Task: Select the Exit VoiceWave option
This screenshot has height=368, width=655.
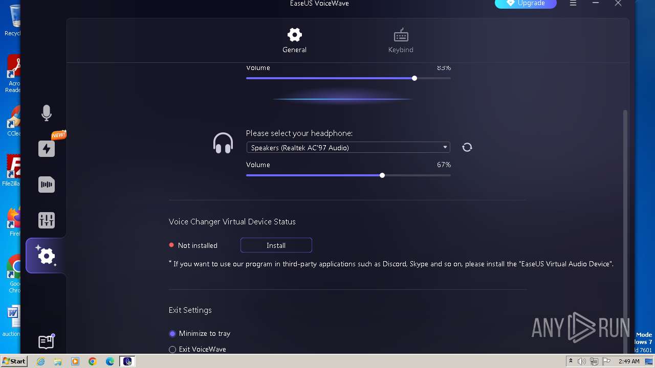Action: click(198, 349)
